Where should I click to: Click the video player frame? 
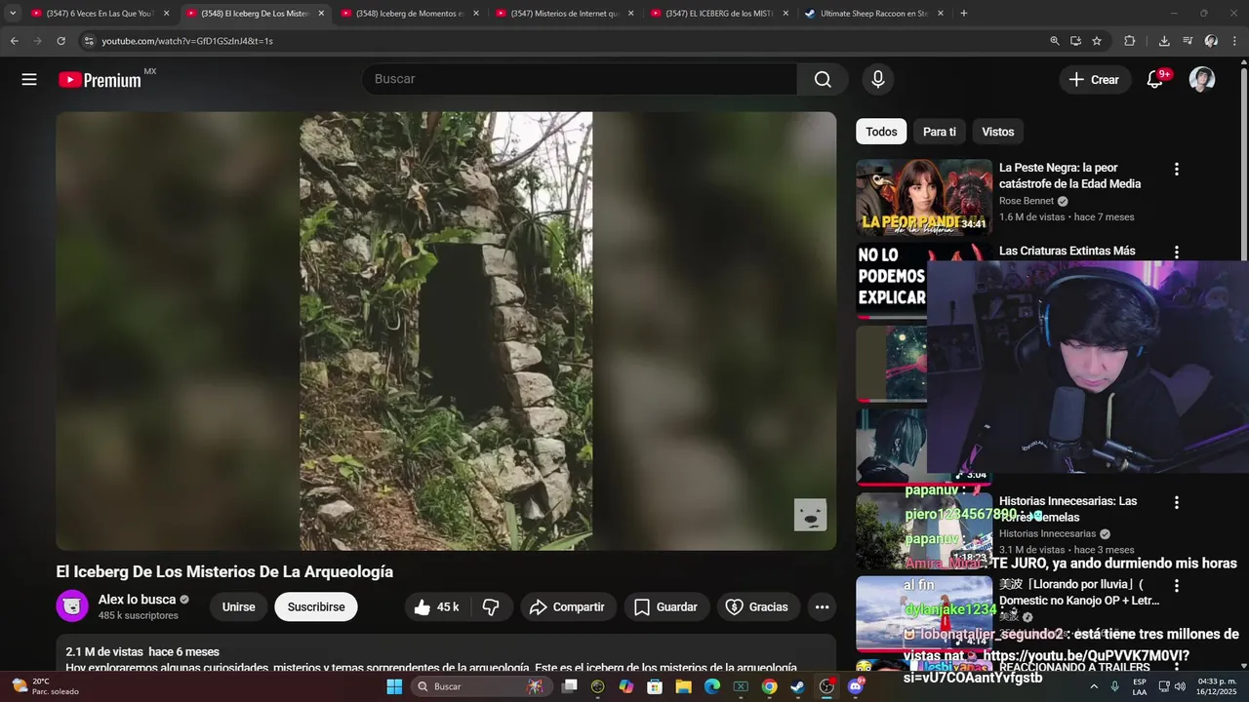446,331
